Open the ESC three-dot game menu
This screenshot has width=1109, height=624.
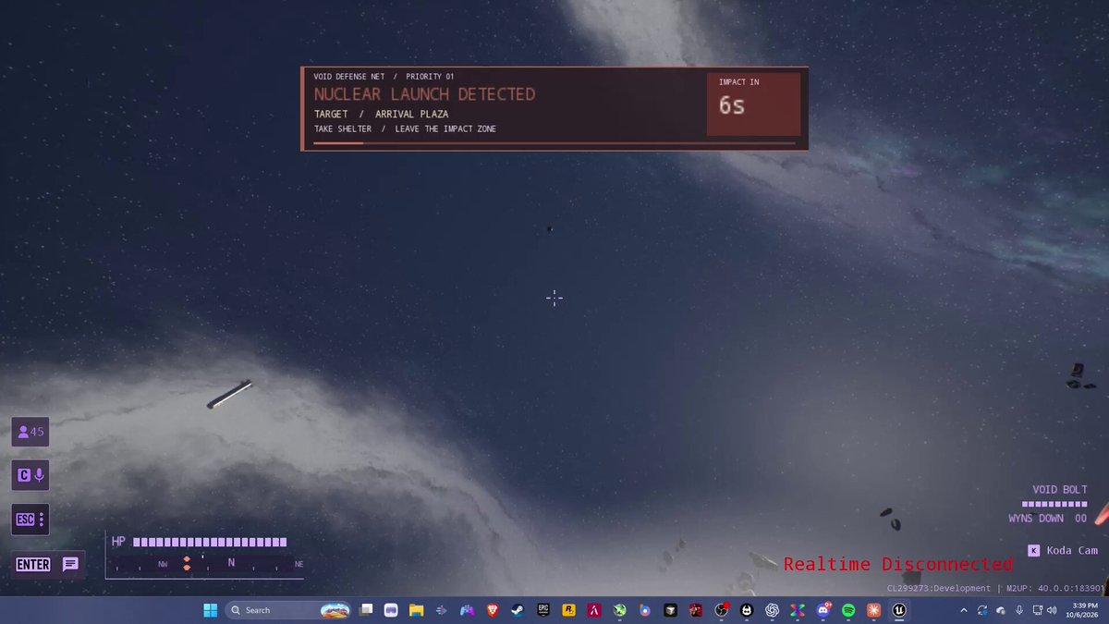tap(30, 519)
